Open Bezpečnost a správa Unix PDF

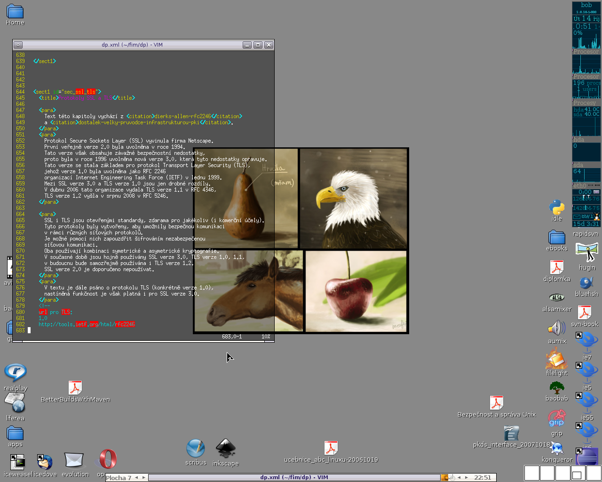pos(497,403)
